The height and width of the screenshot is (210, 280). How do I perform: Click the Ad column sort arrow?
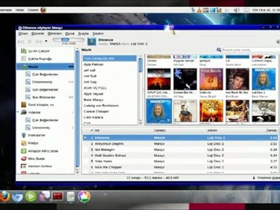coord(92,130)
